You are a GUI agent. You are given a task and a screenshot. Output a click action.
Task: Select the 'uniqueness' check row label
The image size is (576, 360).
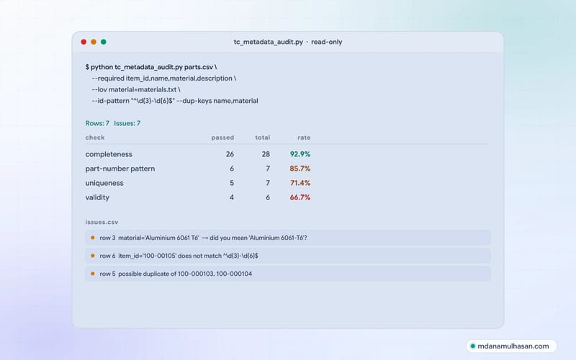[x=104, y=183]
